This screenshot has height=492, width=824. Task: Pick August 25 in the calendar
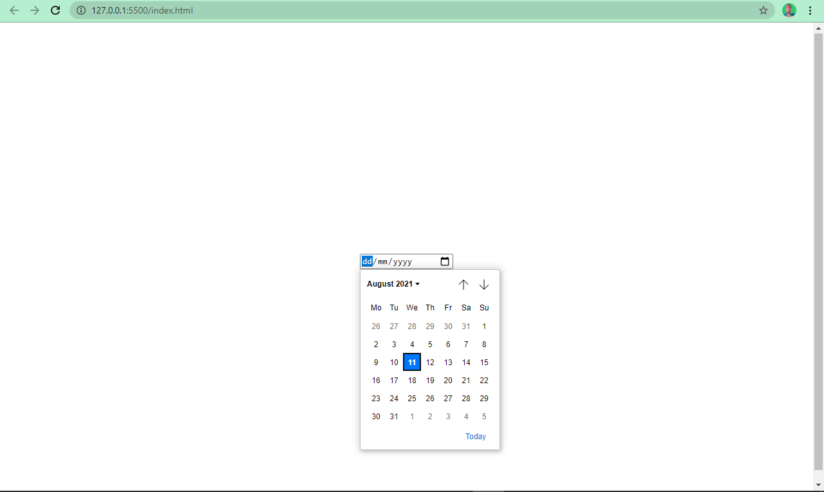click(412, 399)
